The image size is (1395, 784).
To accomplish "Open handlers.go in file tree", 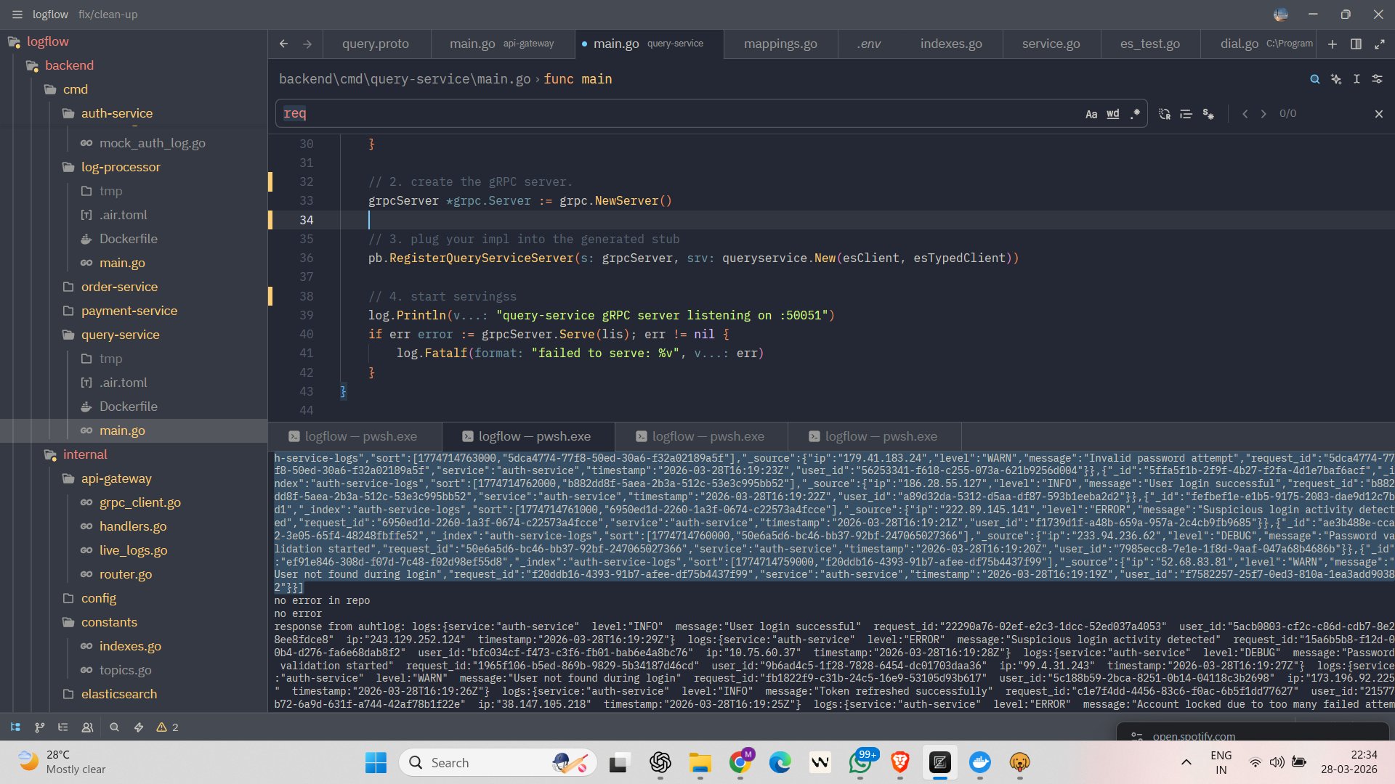I will pos(133,526).
